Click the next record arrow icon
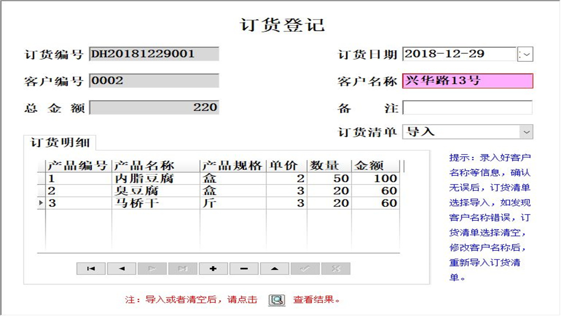Screen dimensions: 561x316 (152, 269)
